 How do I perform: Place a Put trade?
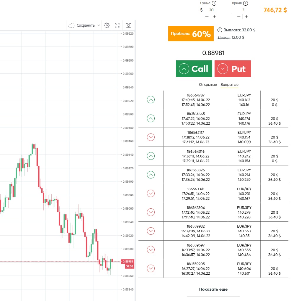click(233, 69)
